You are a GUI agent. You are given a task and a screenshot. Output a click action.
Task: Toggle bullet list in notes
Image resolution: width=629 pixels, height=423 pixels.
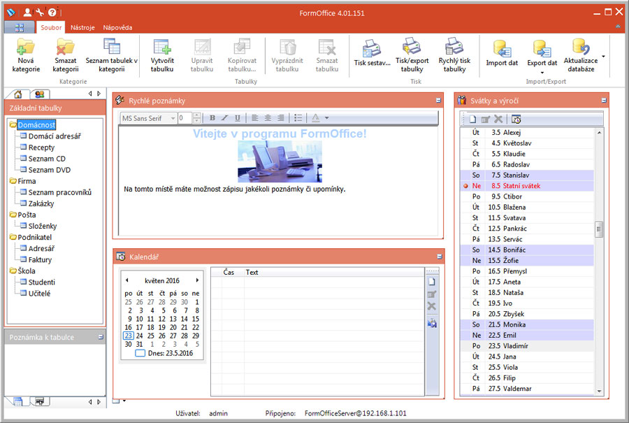coord(298,118)
